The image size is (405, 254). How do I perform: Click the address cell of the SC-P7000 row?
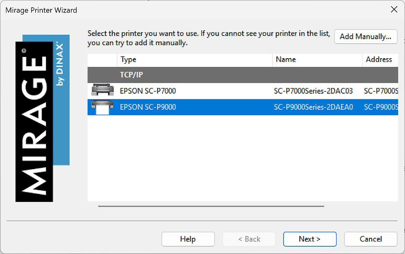(381, 91)
